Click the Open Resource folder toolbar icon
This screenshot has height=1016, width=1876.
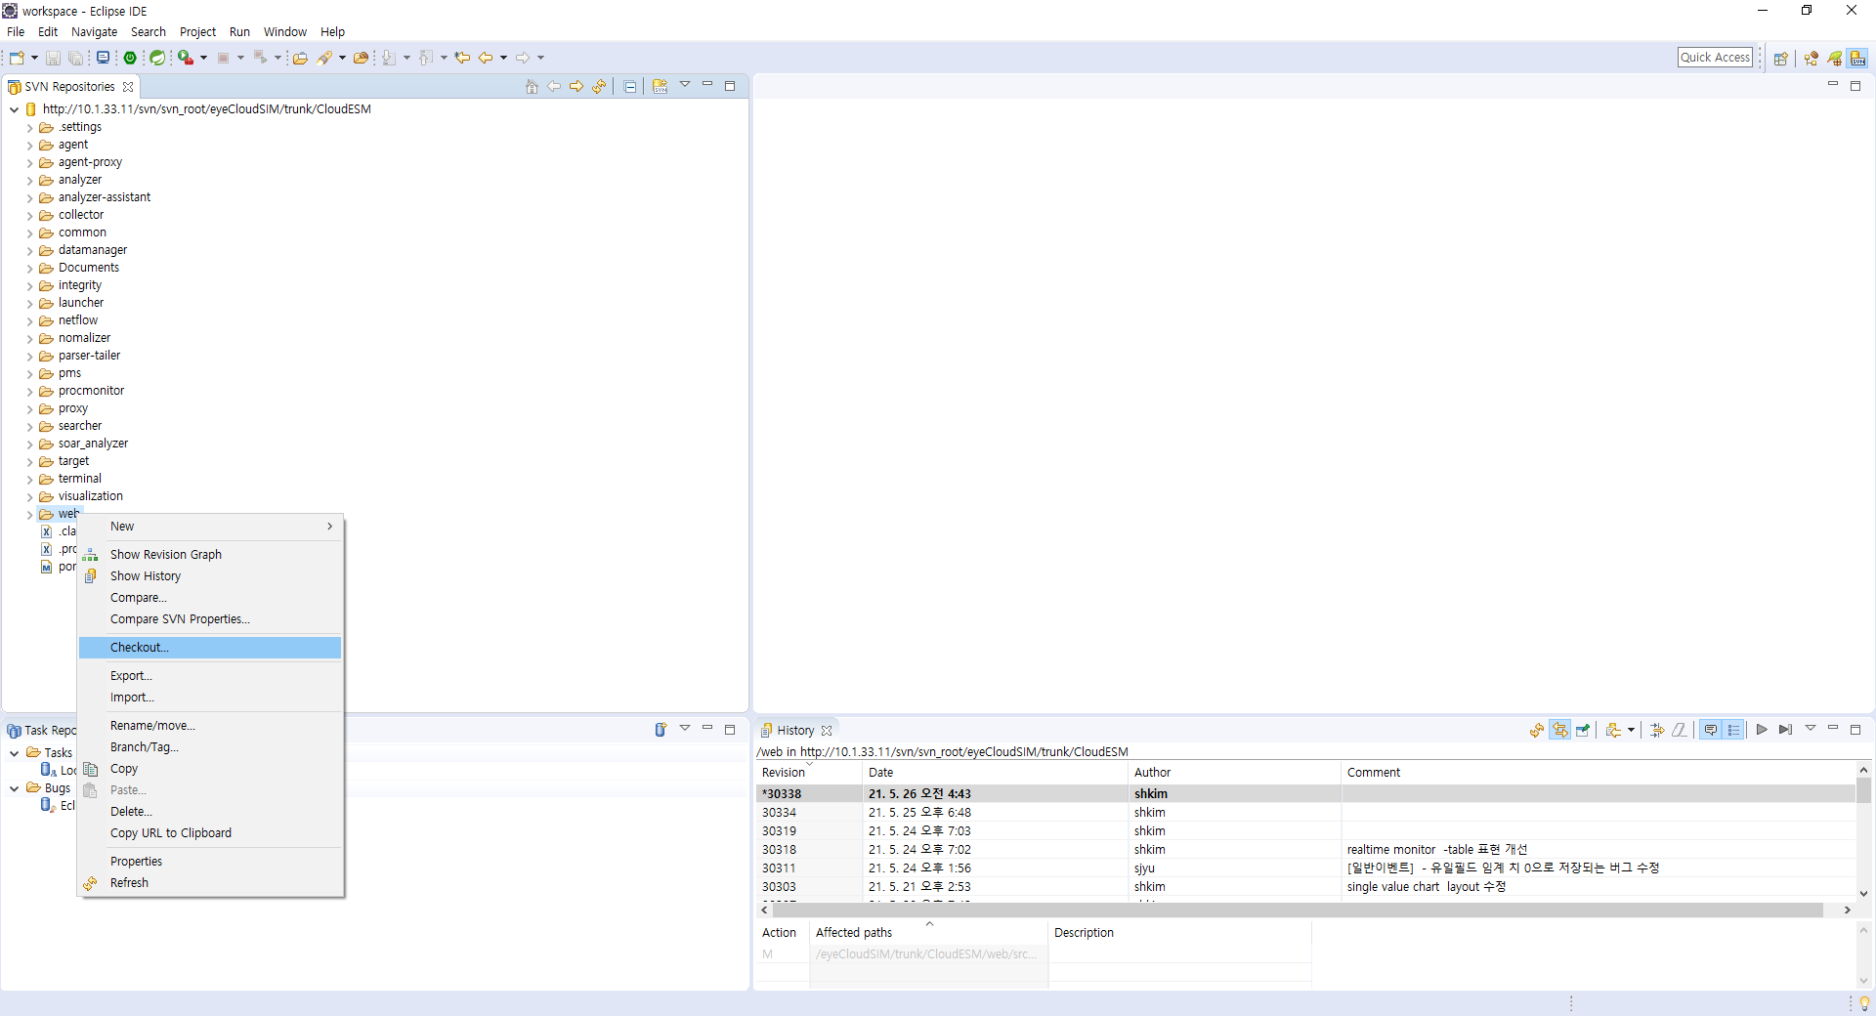coord(361,58)
